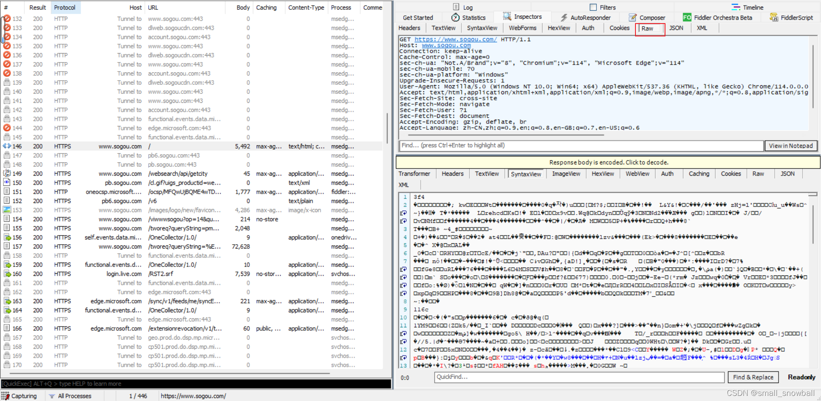Viewport: 821px width, 401px height.
Task: Open the request HexView tab
Action: pos(559,28)
